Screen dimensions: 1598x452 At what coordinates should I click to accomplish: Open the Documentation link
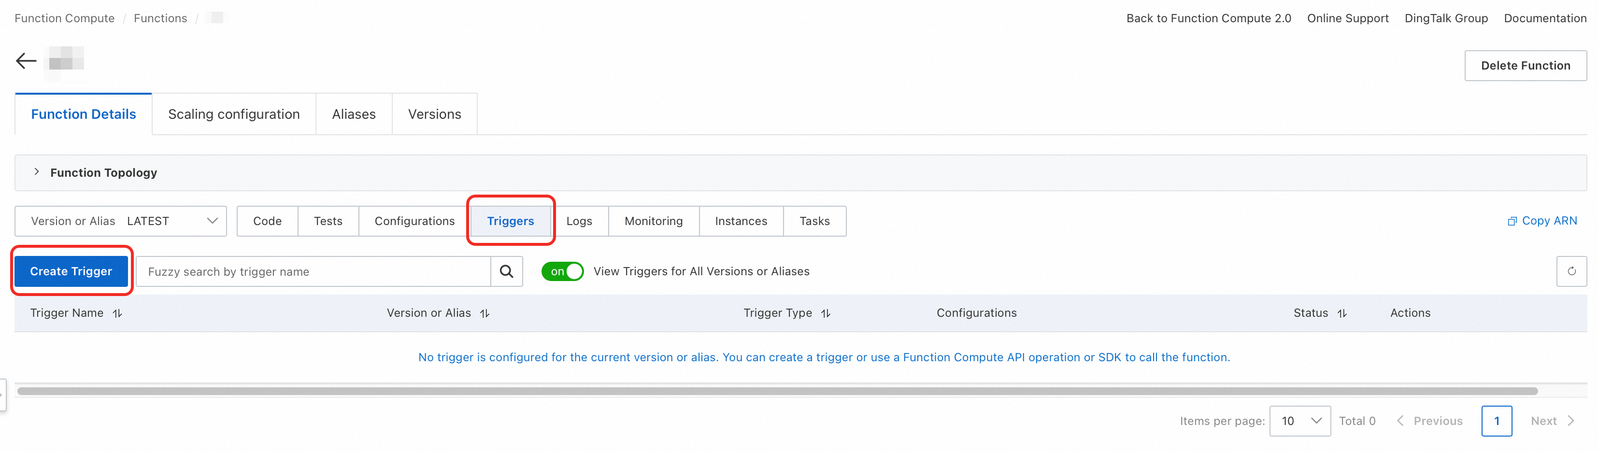pyautogui.click(x=1544, y=19)
